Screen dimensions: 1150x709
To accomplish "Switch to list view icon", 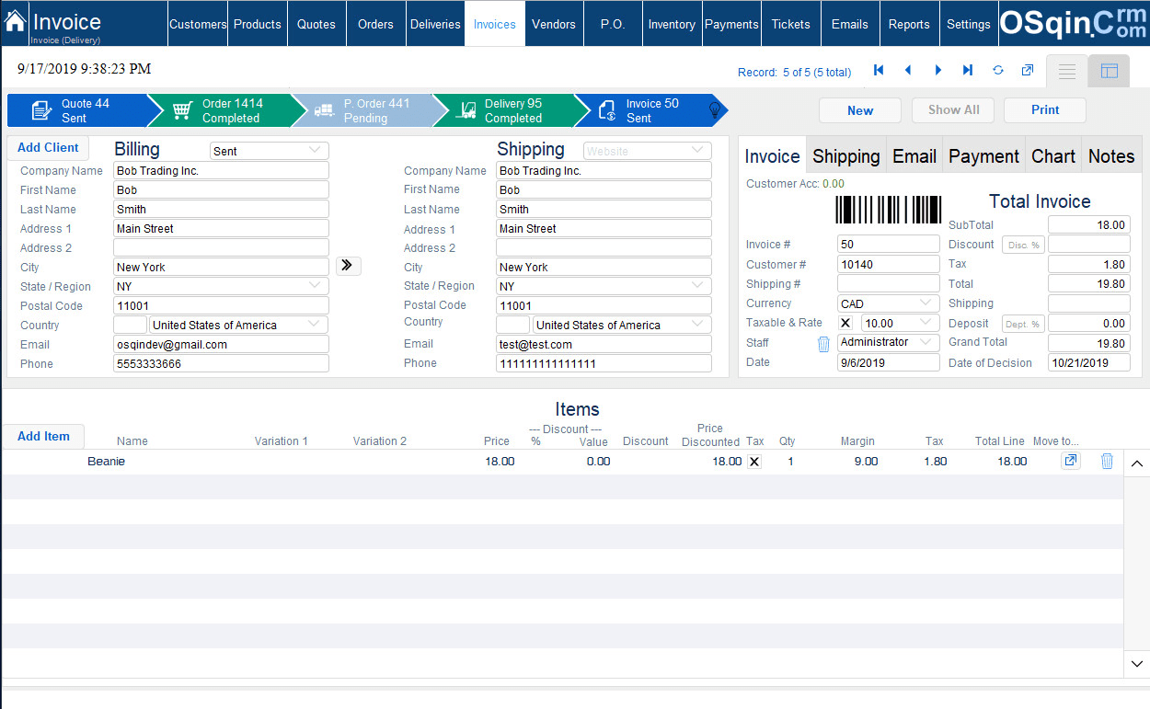I will click(1067, 71).
